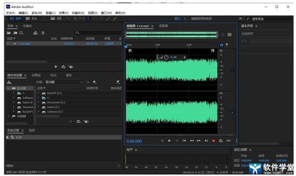Open the 文件(F) menu

pyautogui.click(x=11, y=13)
